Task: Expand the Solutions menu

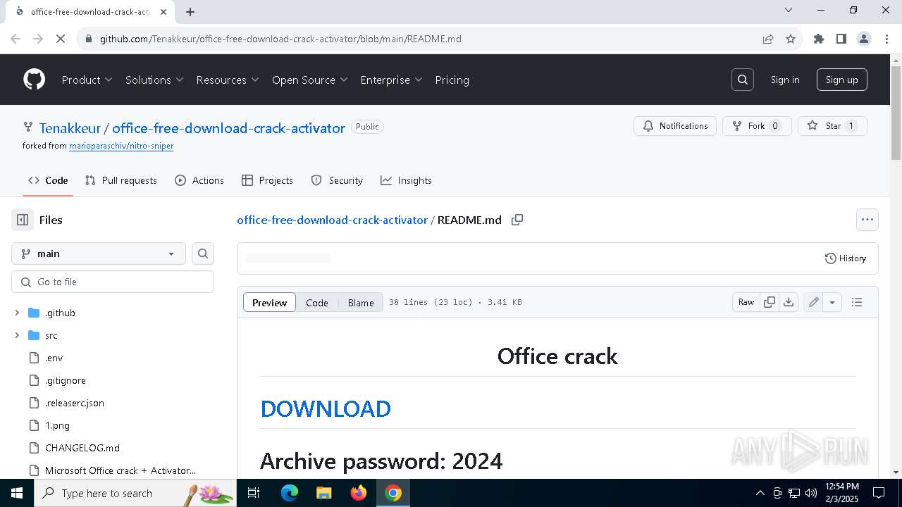Action: pos(154,80)
